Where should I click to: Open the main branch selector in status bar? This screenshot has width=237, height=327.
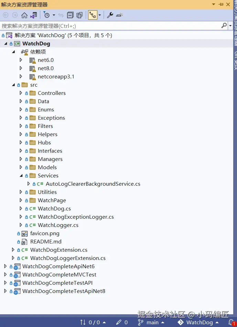[x=151, y=323]
